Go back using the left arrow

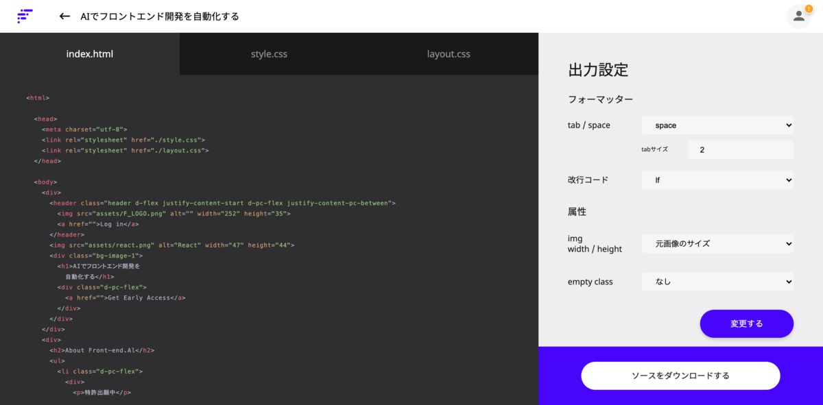click(64, 16)
